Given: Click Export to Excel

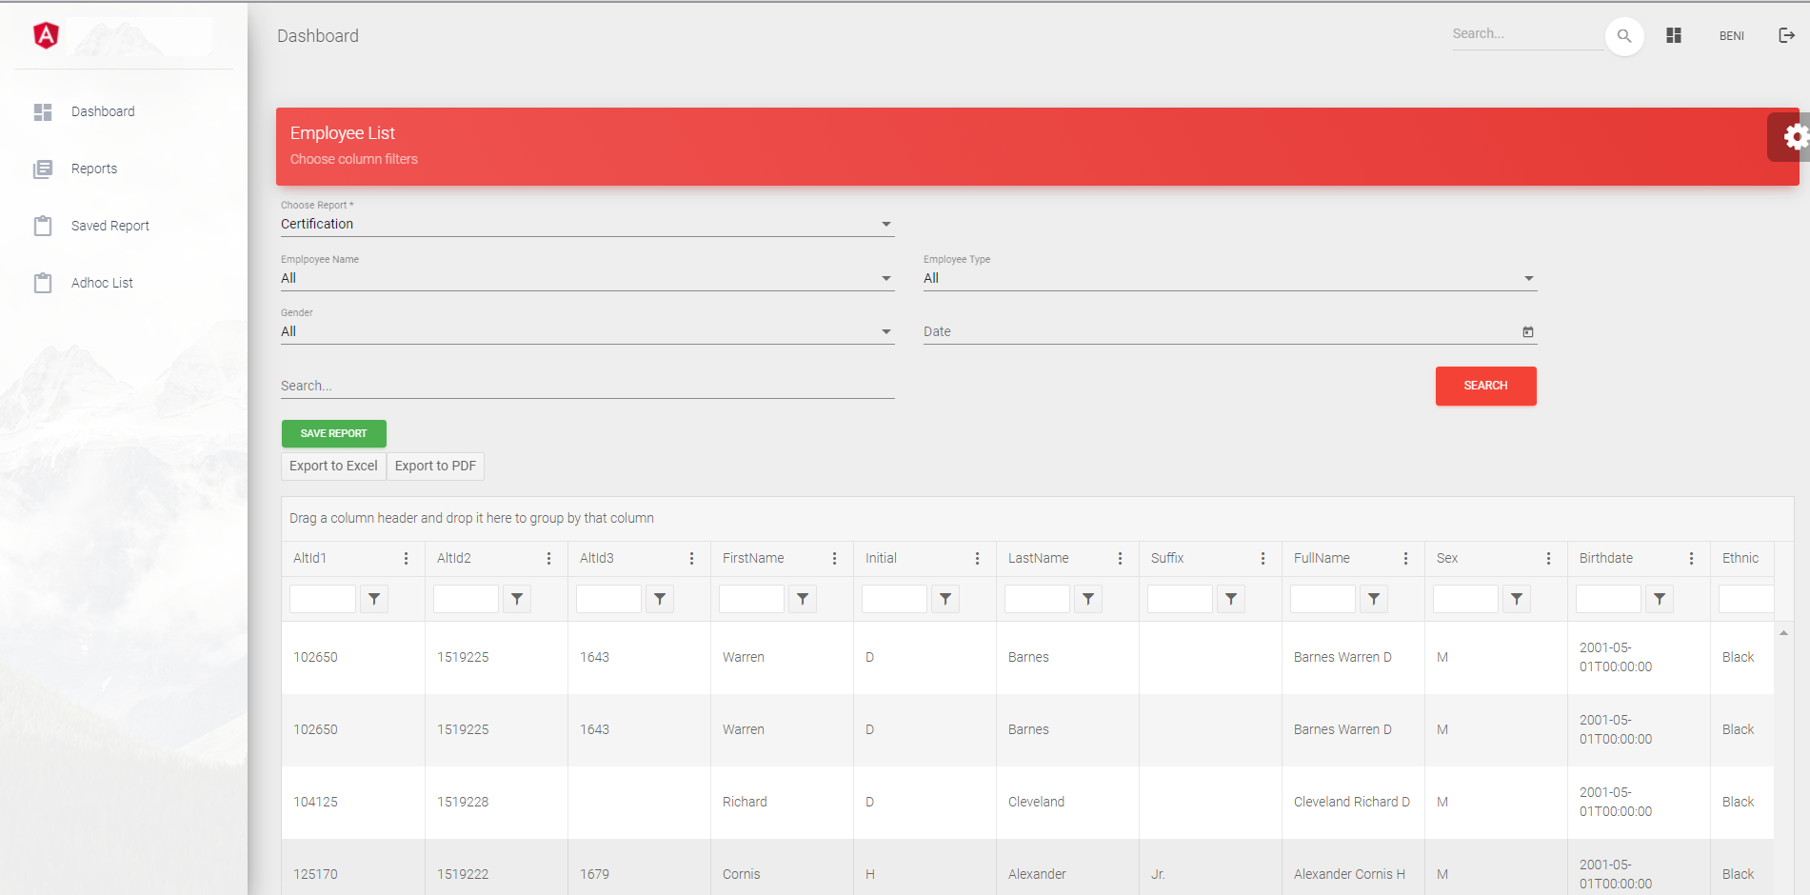Looking at the screenshot, I should (x=333, y=466).
